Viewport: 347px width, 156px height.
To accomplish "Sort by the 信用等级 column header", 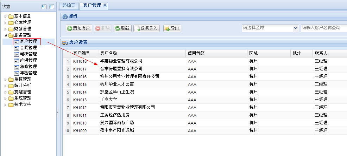I will (x=216, y=53).
